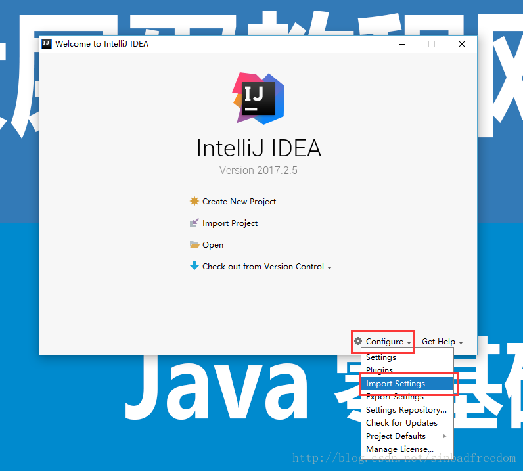Click the large IntelliJ IDEA logo
The height and width of the screenshot is (471, 523).
coord(258,99)
